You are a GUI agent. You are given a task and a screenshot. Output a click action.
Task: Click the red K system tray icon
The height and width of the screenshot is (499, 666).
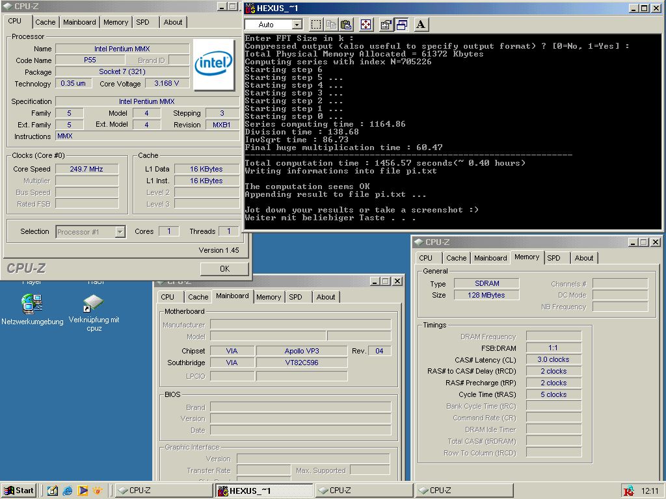click(x=629, y=491)
